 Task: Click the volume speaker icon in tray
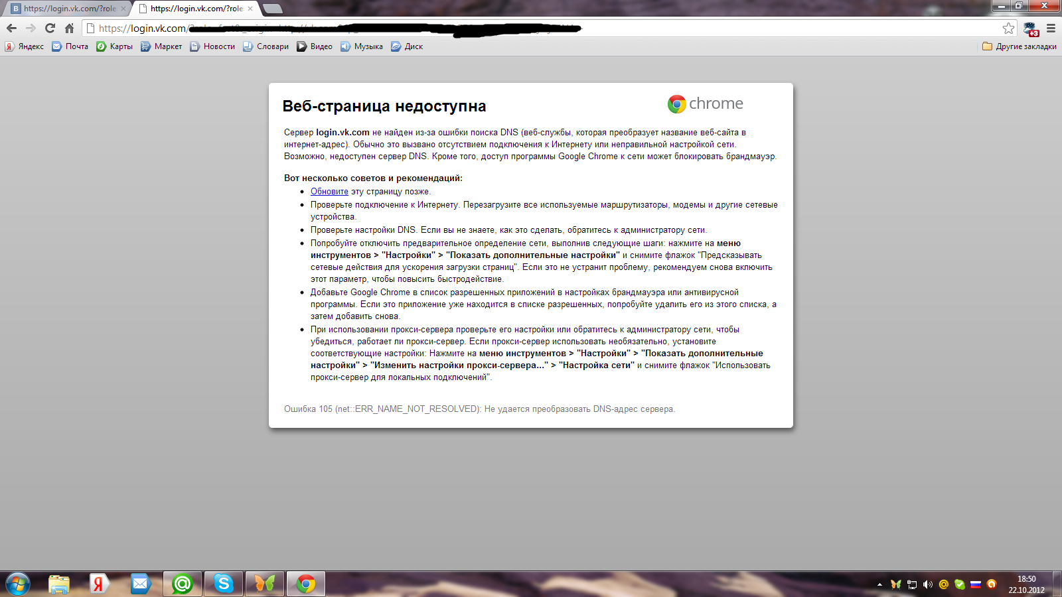927,584
